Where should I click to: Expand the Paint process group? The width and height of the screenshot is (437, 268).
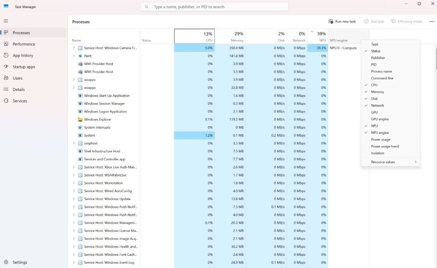(x=74, y=56)
